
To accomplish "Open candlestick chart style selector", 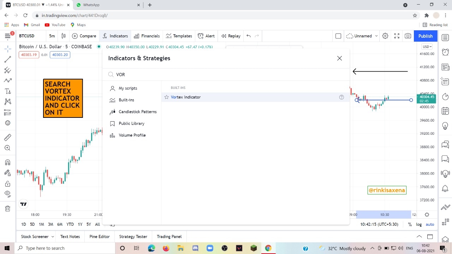I will tap(64, 36).
